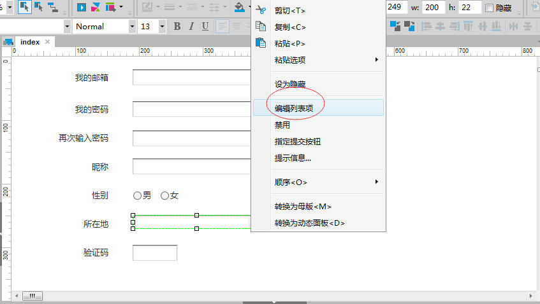540x304 pixels.
Task: Click the Preview play icon in toolbar
Action: [x=82, y=7]
